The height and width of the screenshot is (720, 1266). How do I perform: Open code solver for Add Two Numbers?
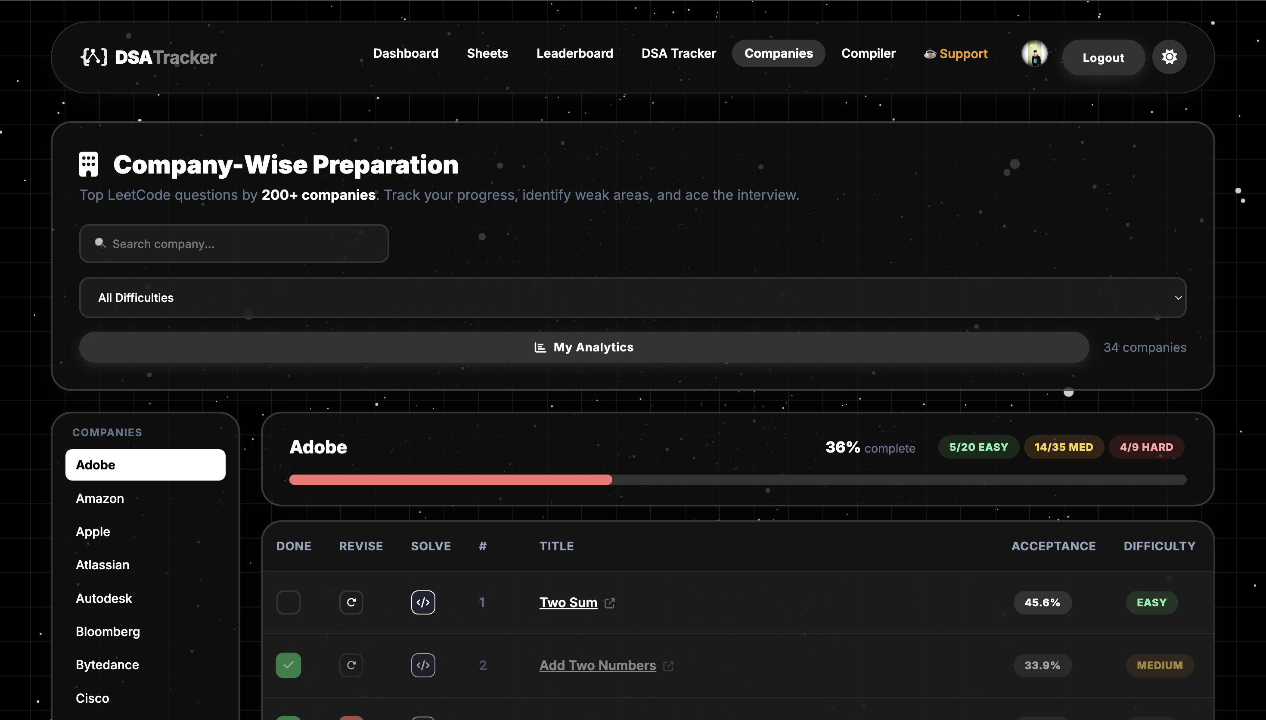(423, 665)
